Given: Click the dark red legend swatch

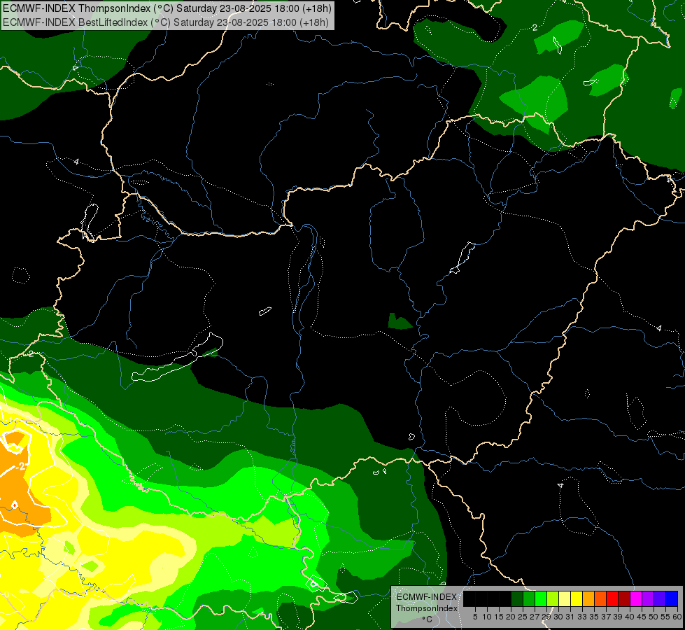Looking at the screenshot, I should pyautogui.click(x=624, y=598).
